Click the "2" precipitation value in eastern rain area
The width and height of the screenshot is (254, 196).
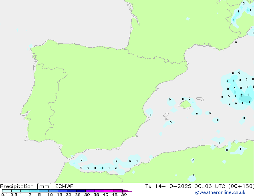tap(241, 96)
